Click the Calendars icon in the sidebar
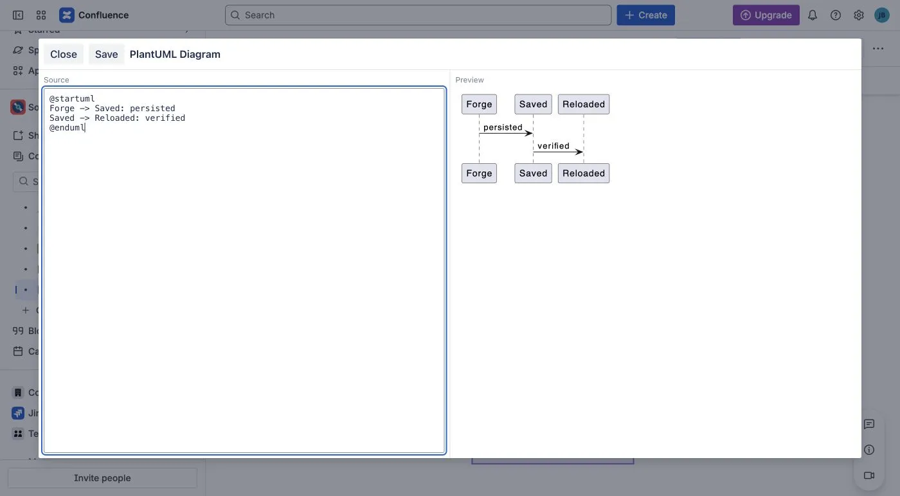 tap(18, 351)
